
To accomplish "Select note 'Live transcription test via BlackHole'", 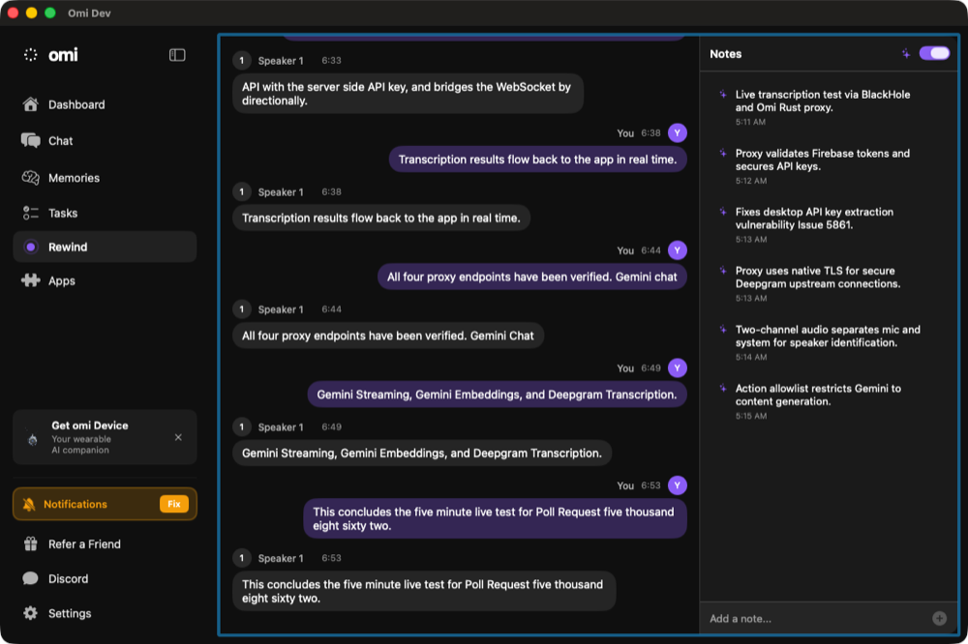I will pos(829,107).
